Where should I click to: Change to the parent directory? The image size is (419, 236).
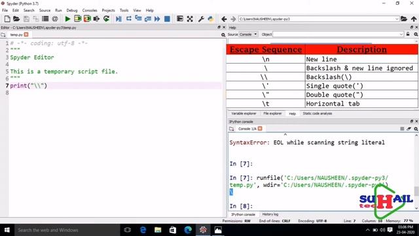coord(414,19)
